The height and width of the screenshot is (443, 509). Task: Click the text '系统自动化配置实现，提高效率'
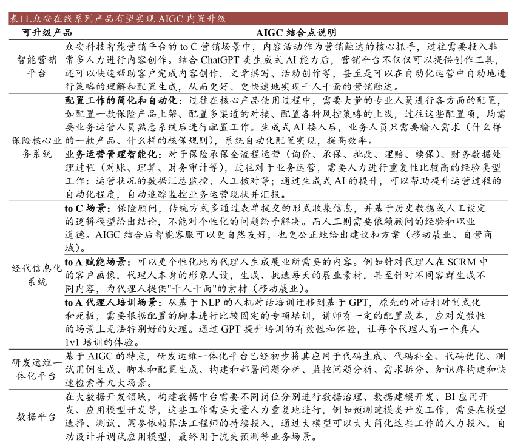click(x=296, y=141)
